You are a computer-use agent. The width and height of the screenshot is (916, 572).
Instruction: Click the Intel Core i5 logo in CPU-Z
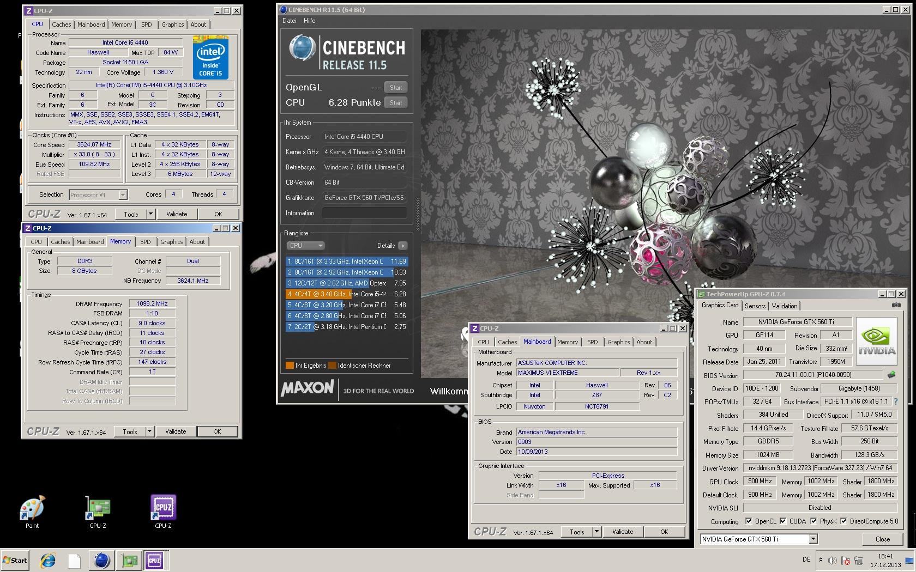point(210,58)
